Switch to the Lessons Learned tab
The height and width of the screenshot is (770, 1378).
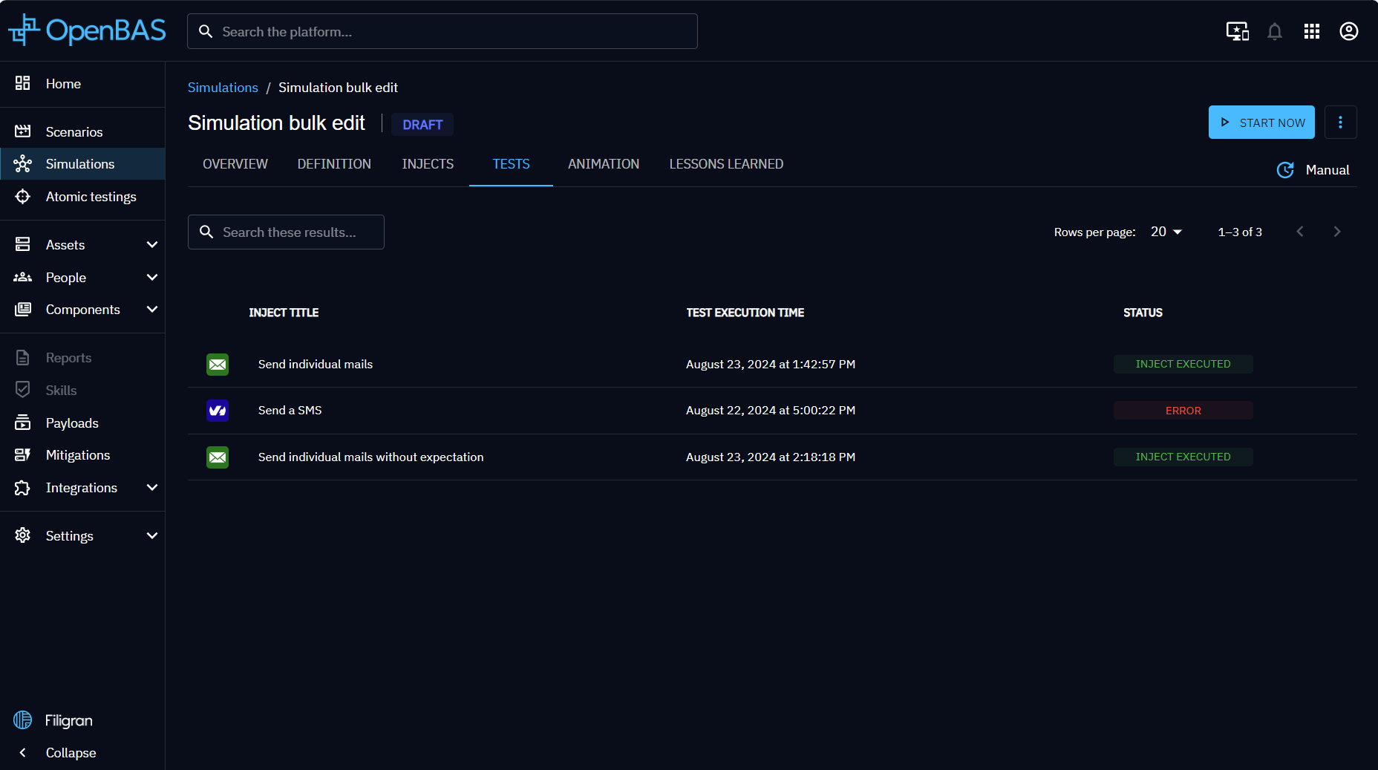point(725,164)
